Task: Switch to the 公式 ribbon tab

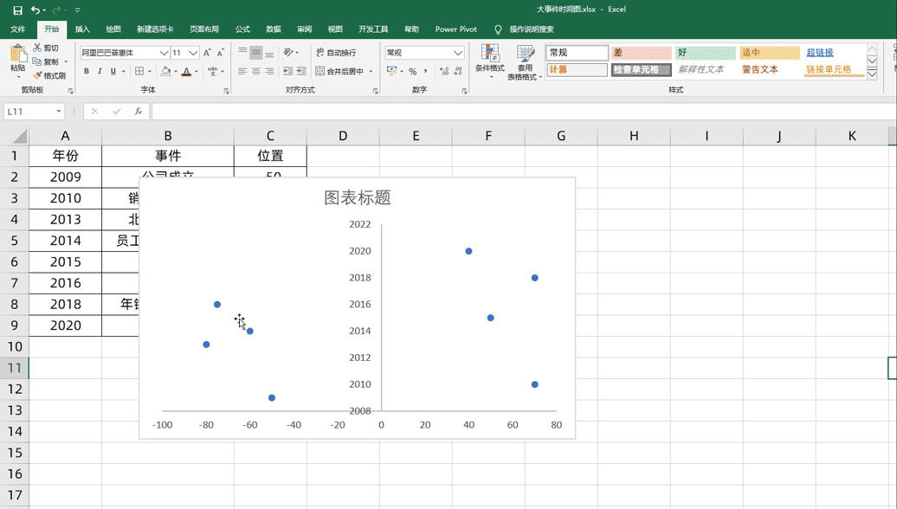Action: 242,29
